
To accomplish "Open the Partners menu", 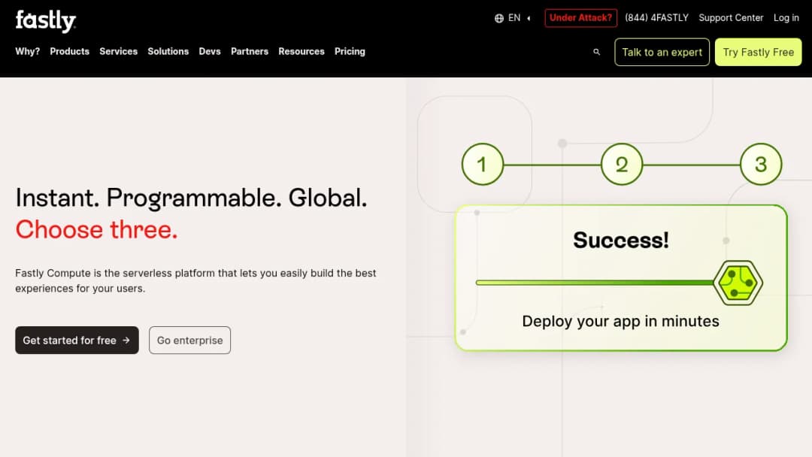I will pos(250,51).
